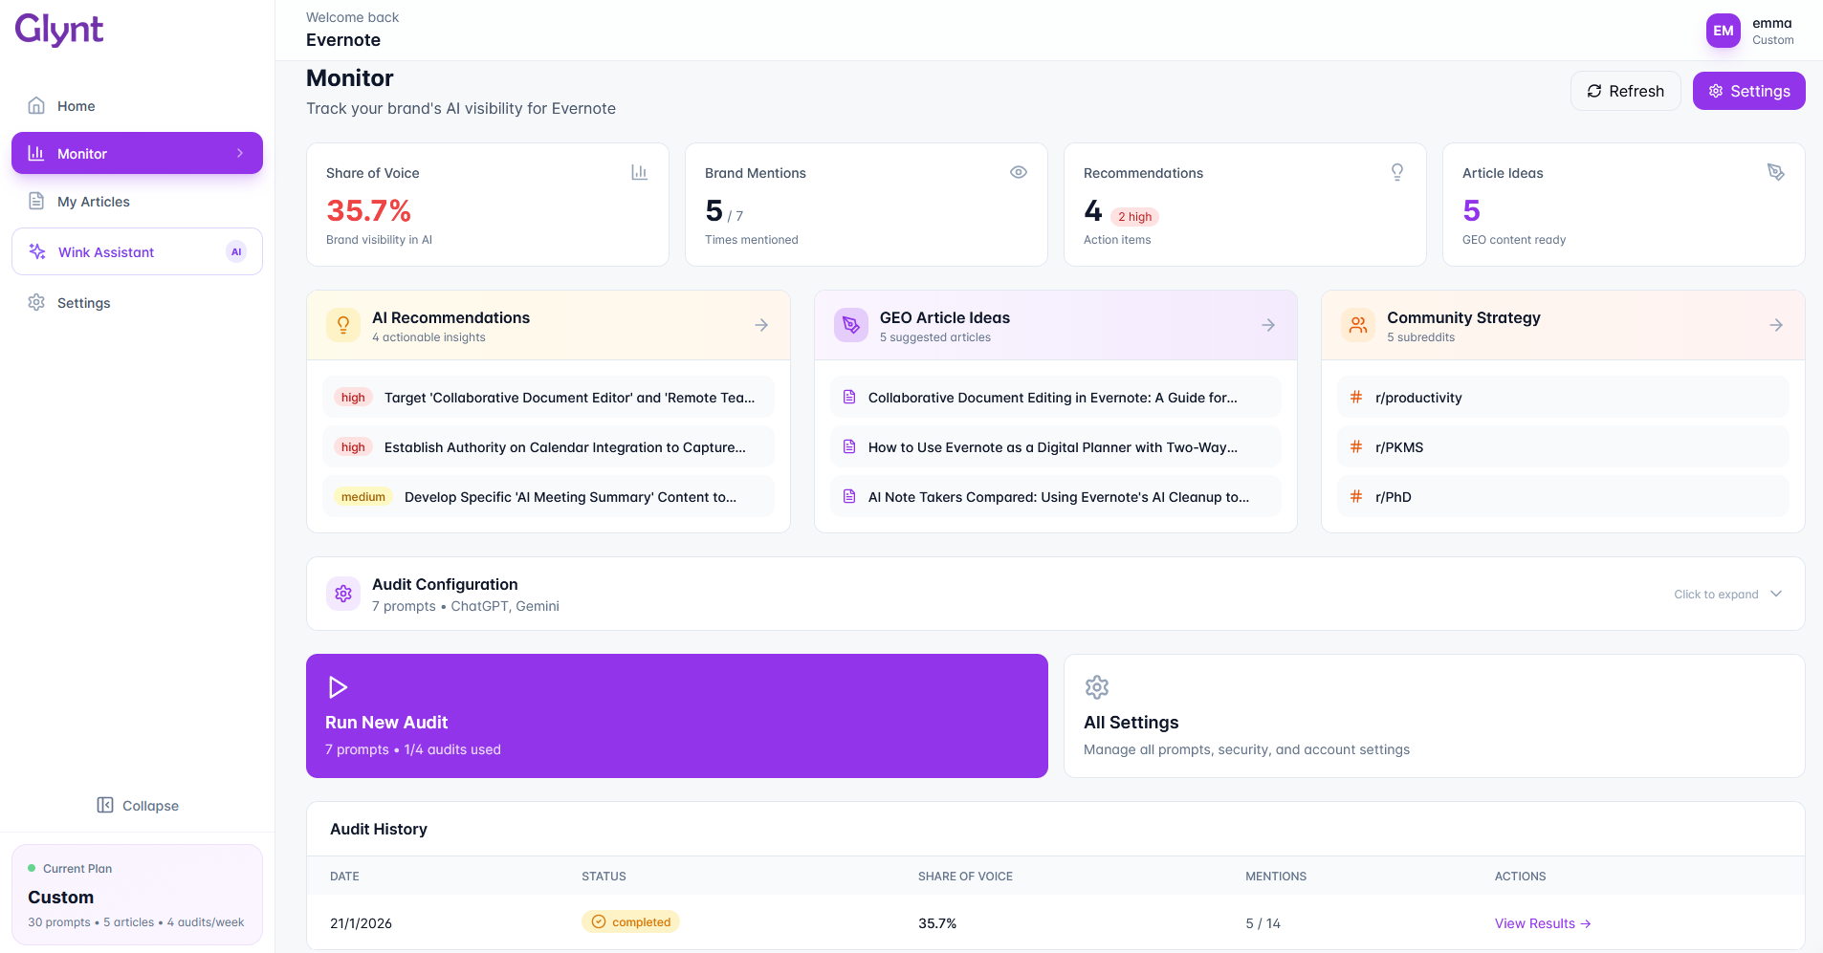The width and height of the screenshot is (1823, 953).
Task: Click the completed status badge
Action: coord(630,922)
